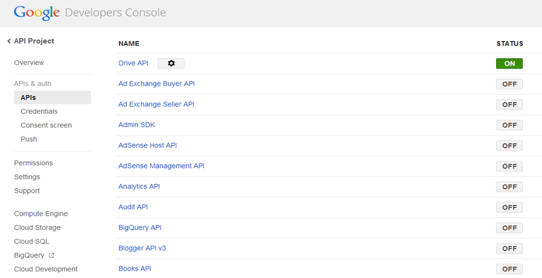Open the Analytics API link
The width and height of the screenshot is (542, 278).
(139, 187)
